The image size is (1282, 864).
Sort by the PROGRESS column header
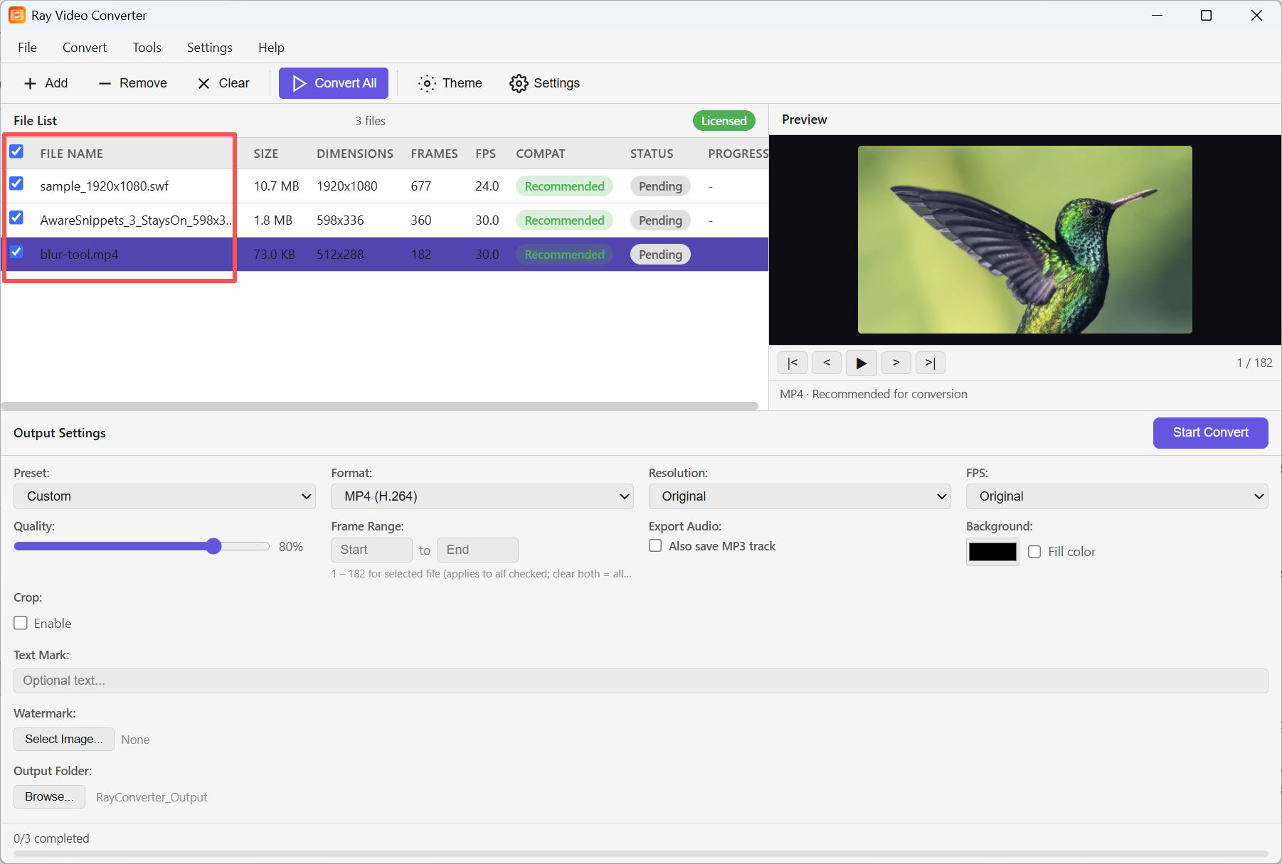coord(738,154)
